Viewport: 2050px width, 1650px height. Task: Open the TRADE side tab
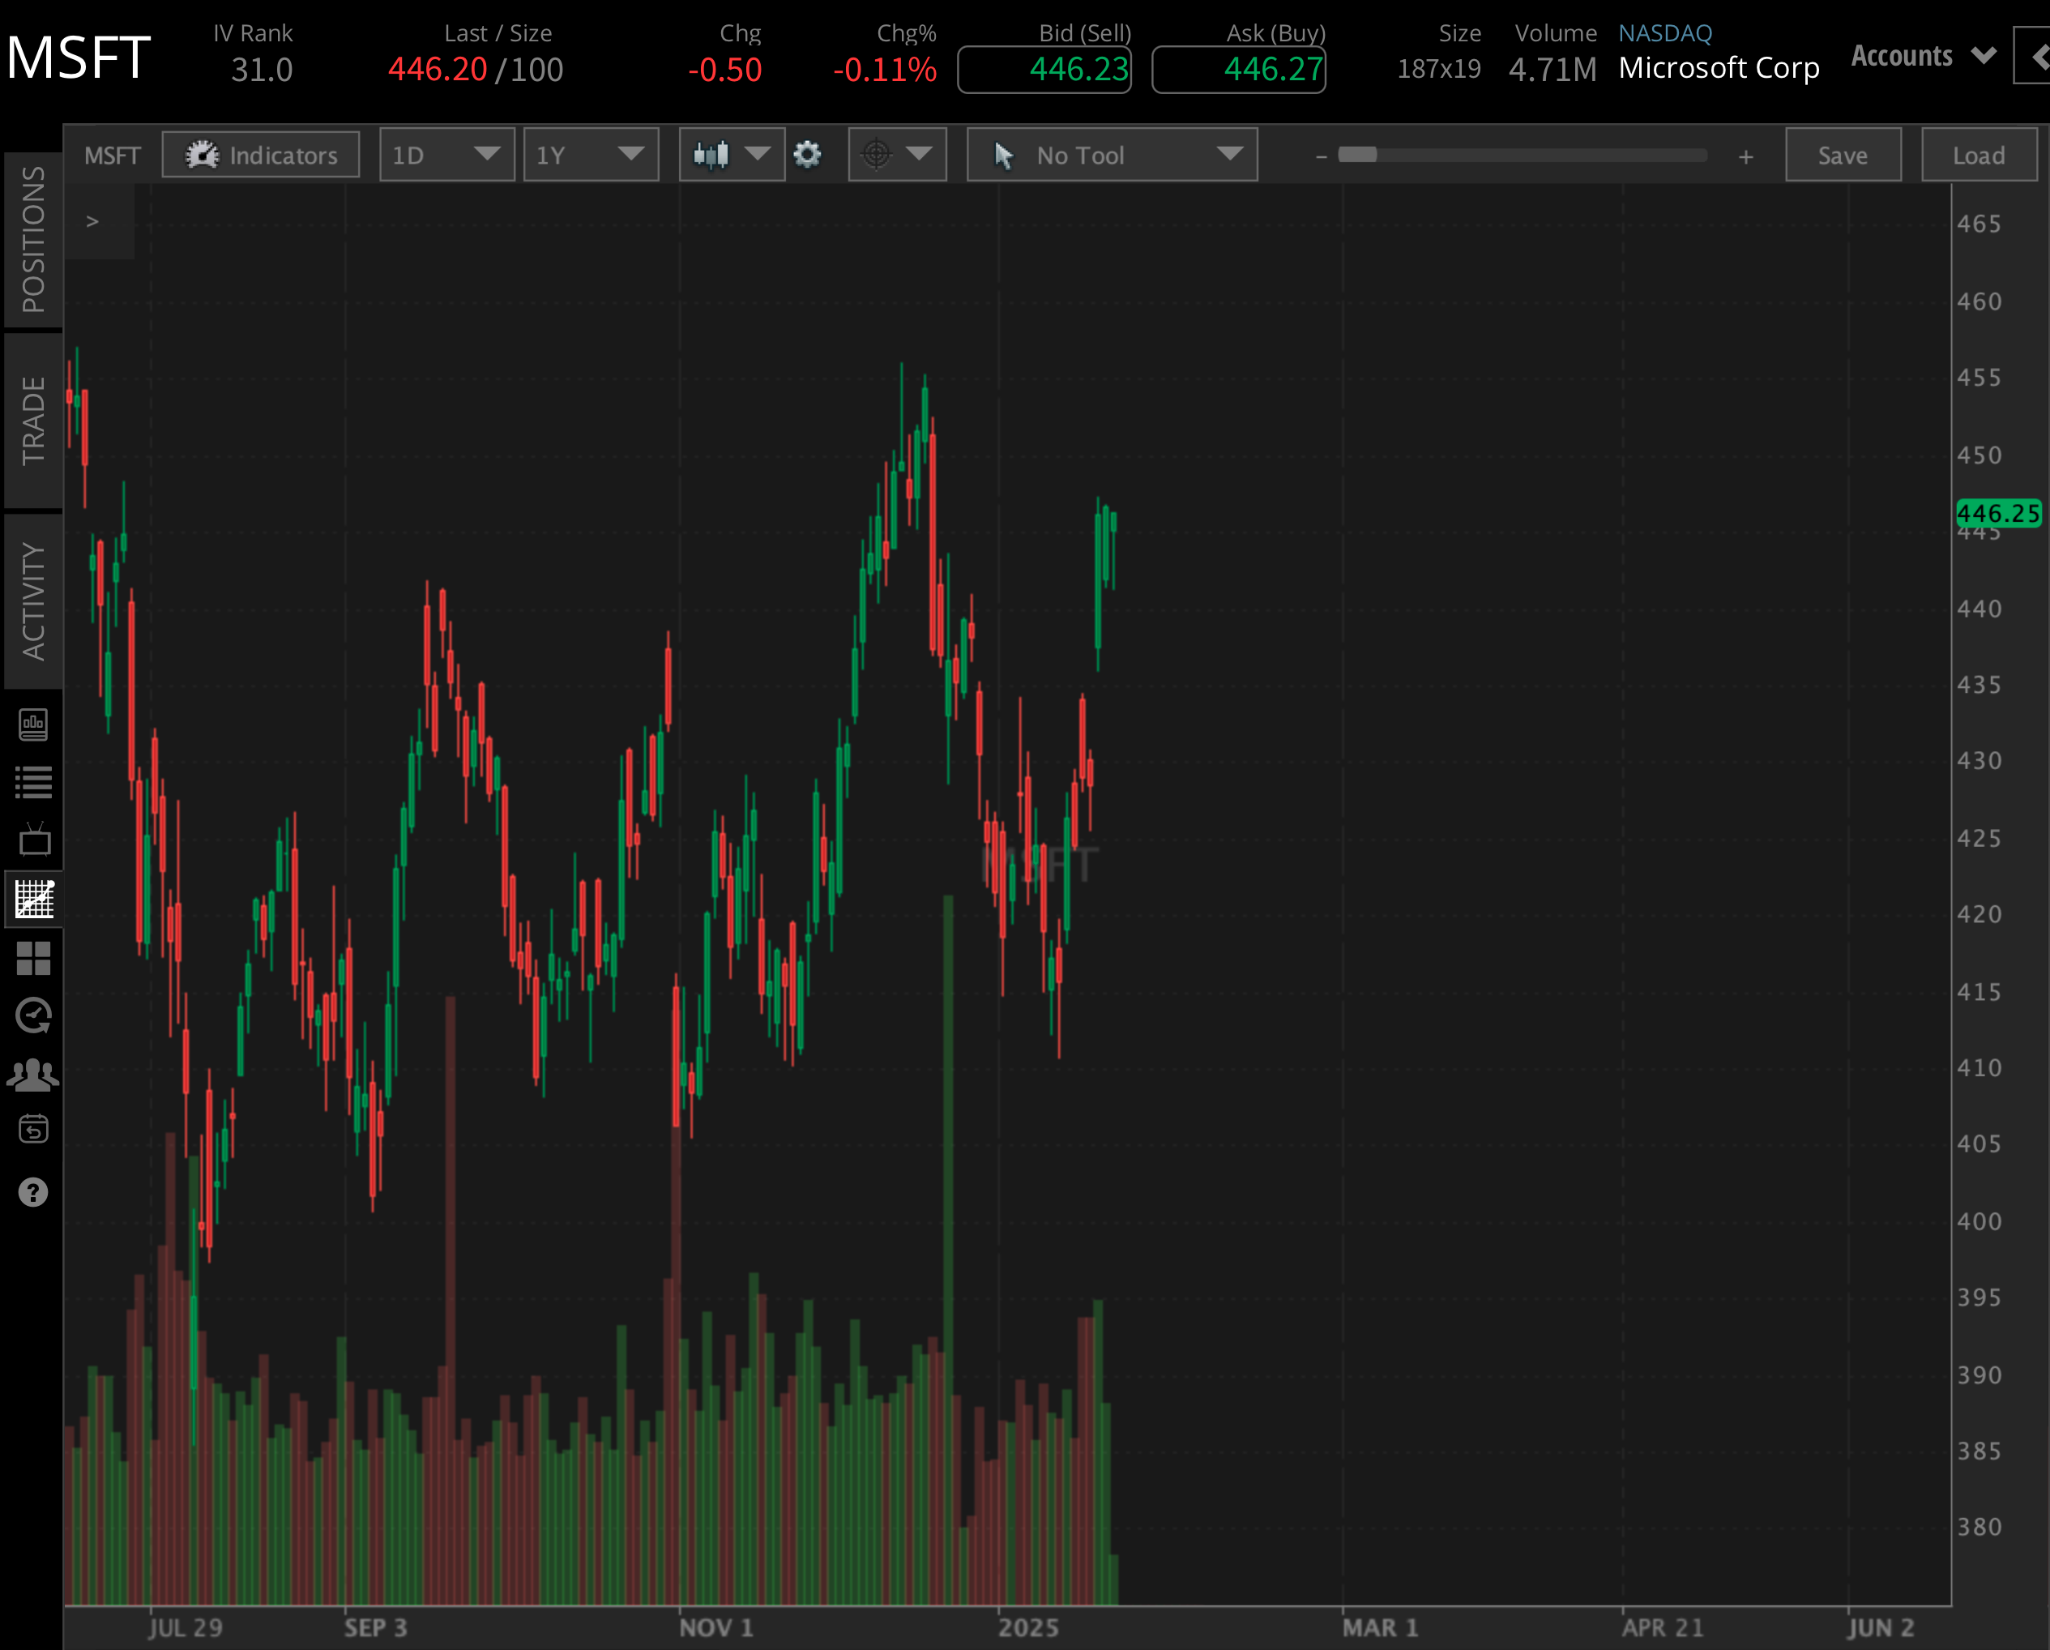33,420
